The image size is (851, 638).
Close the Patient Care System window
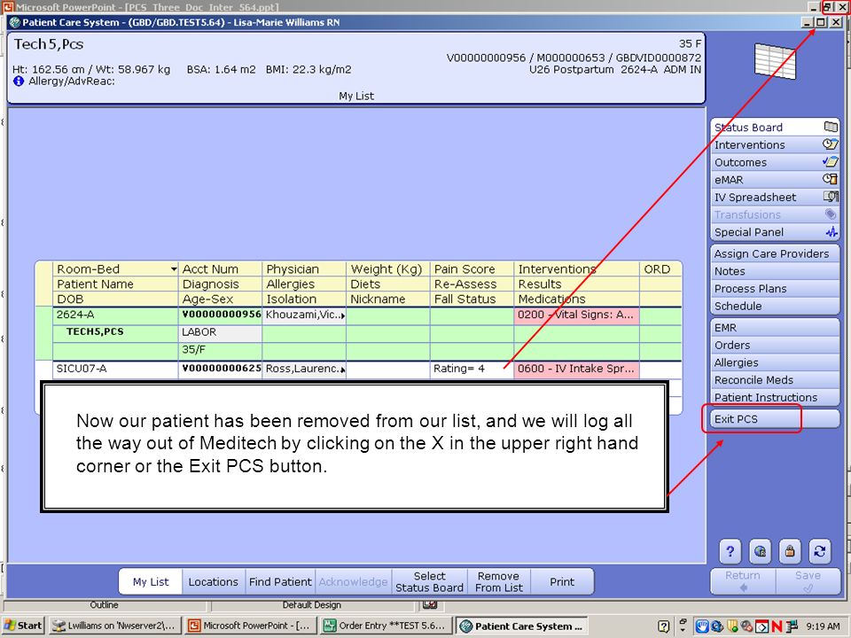tap(836, 22)
